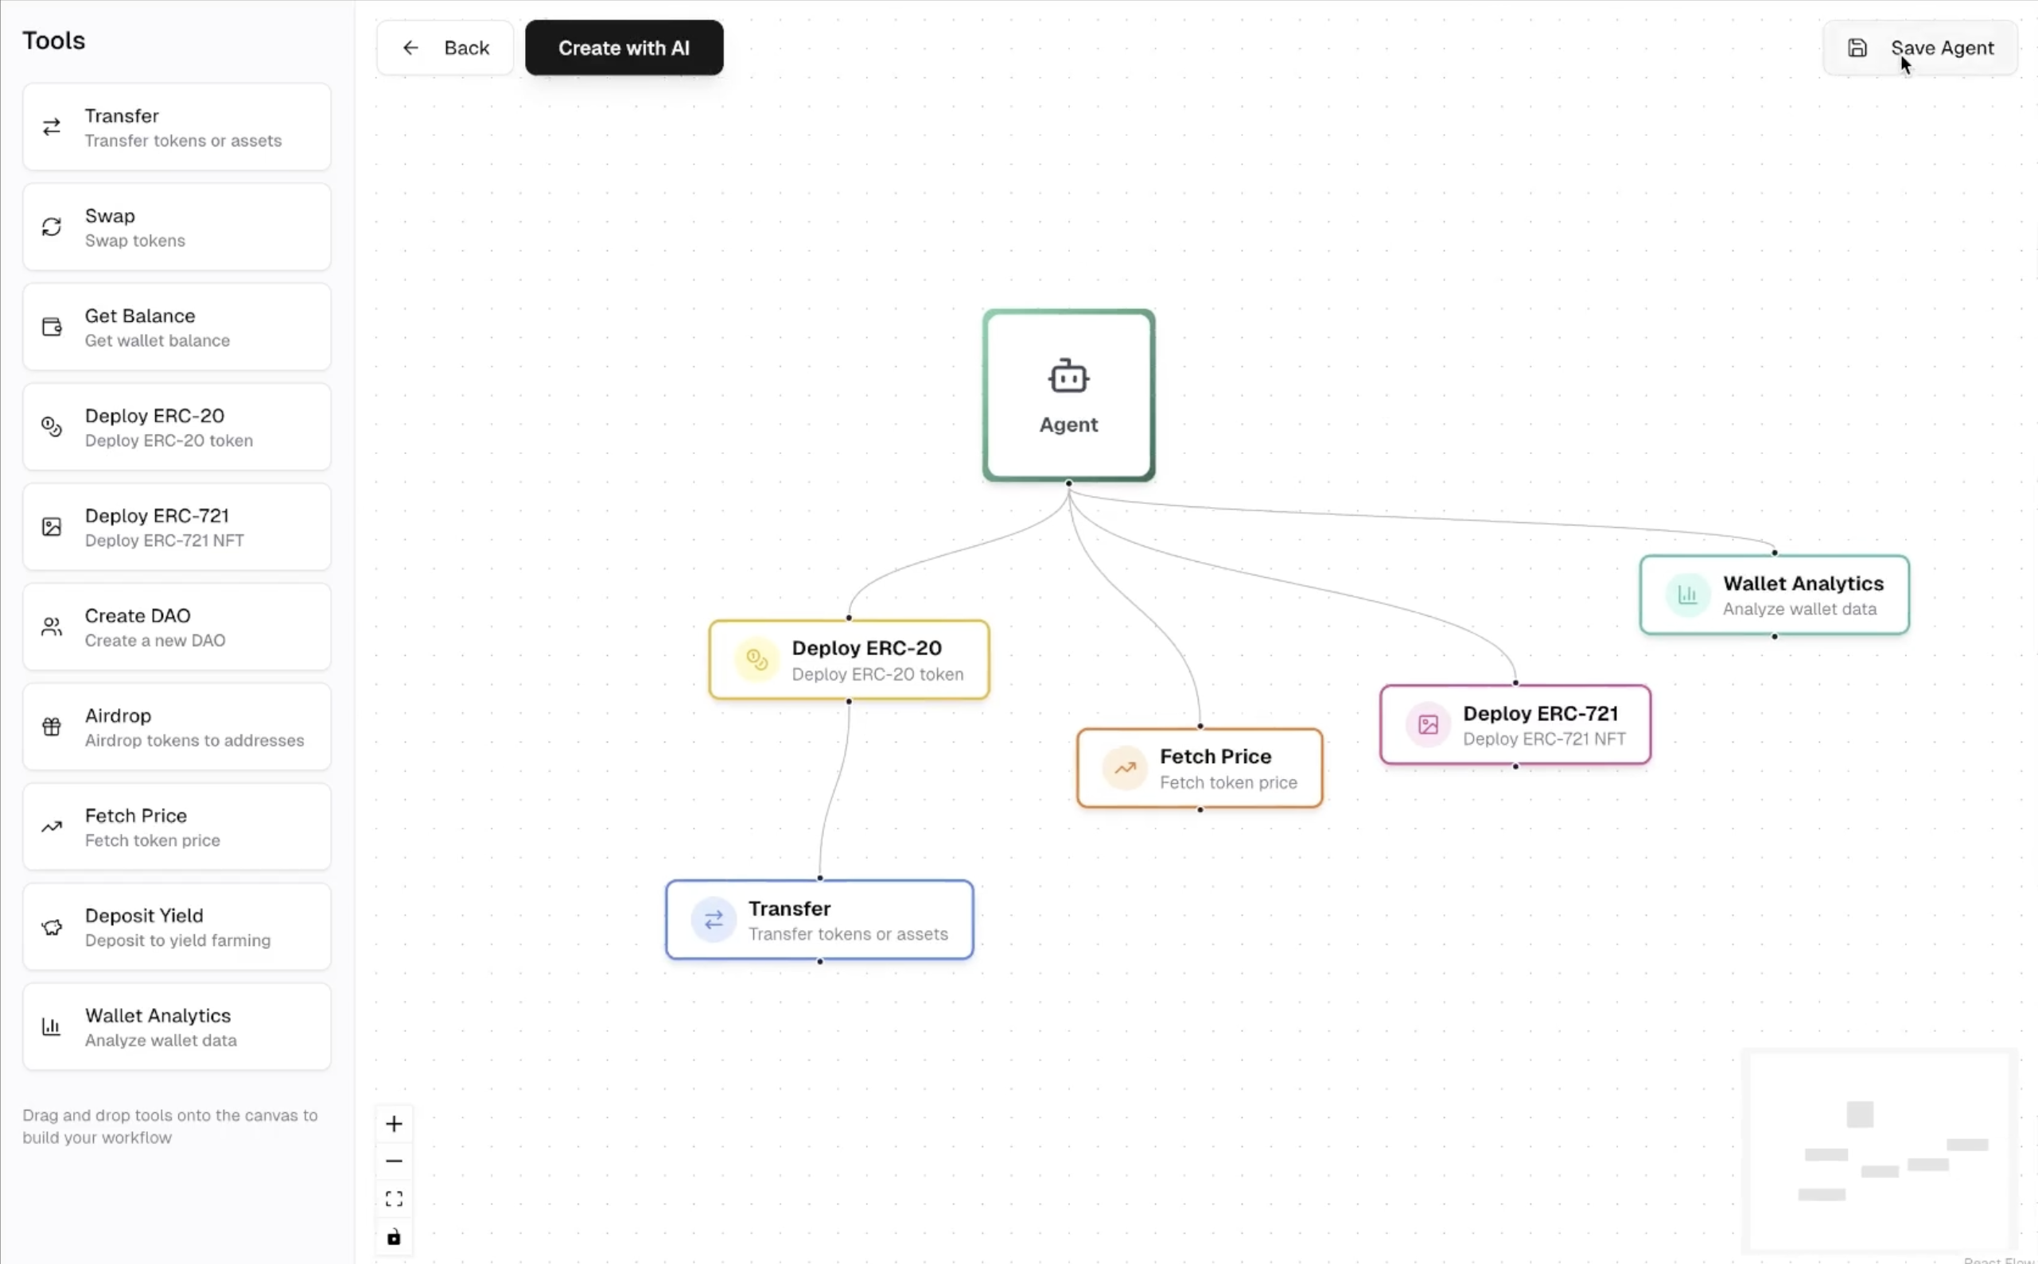Click the Transfer node's arrows icon
This screenshot has width=2038, height=1264.
tap(714, 920)
